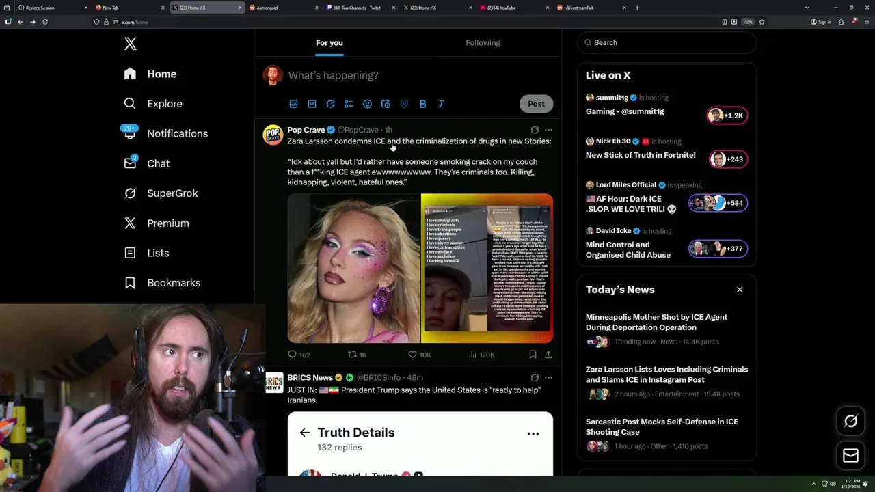Switch to the For you tab
875x492 pixels.
[x=329, y=43]
